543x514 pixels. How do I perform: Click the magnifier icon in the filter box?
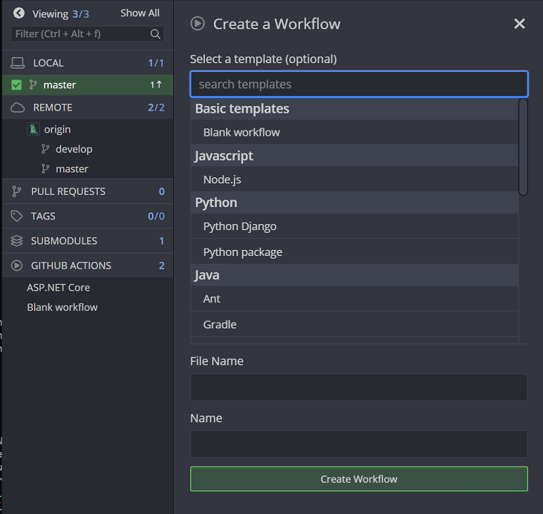click(155, 34)
